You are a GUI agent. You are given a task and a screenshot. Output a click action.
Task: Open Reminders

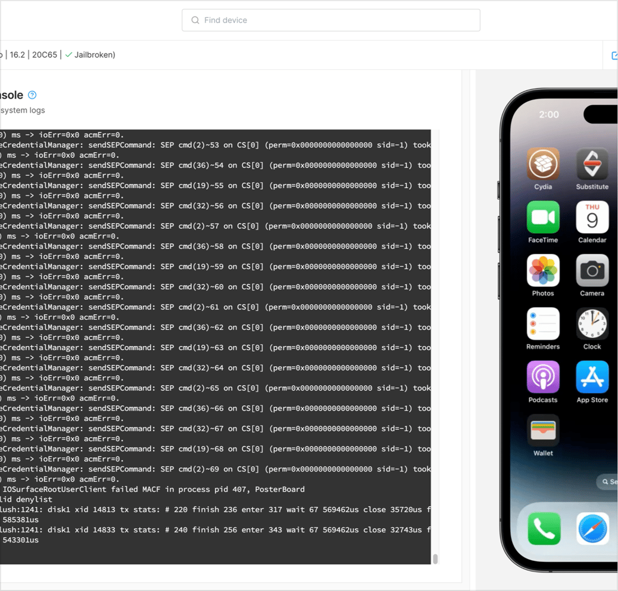click(x=543, y=324)
